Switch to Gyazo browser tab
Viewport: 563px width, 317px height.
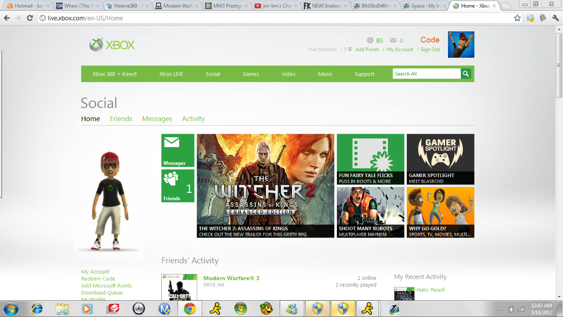(x=426, y=6)
